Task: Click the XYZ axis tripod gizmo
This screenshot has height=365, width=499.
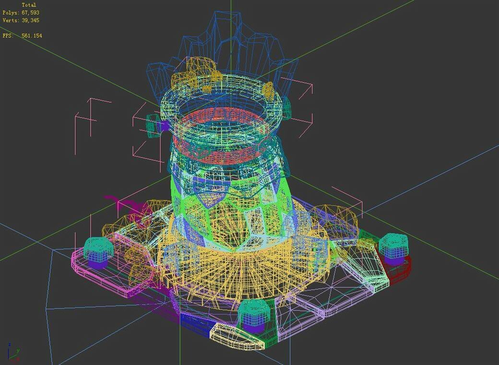Action: pos(13,353)
